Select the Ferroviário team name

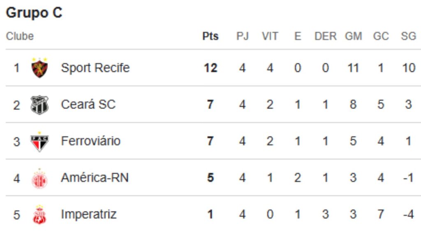point(90,141)
